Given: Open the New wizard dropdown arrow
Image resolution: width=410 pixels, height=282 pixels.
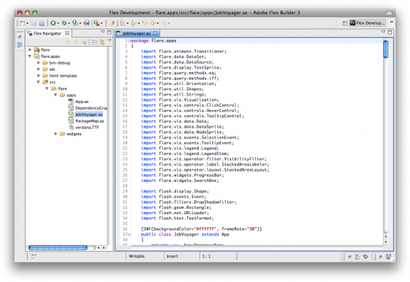Looking at the screenshot, I should coord(27,23).
